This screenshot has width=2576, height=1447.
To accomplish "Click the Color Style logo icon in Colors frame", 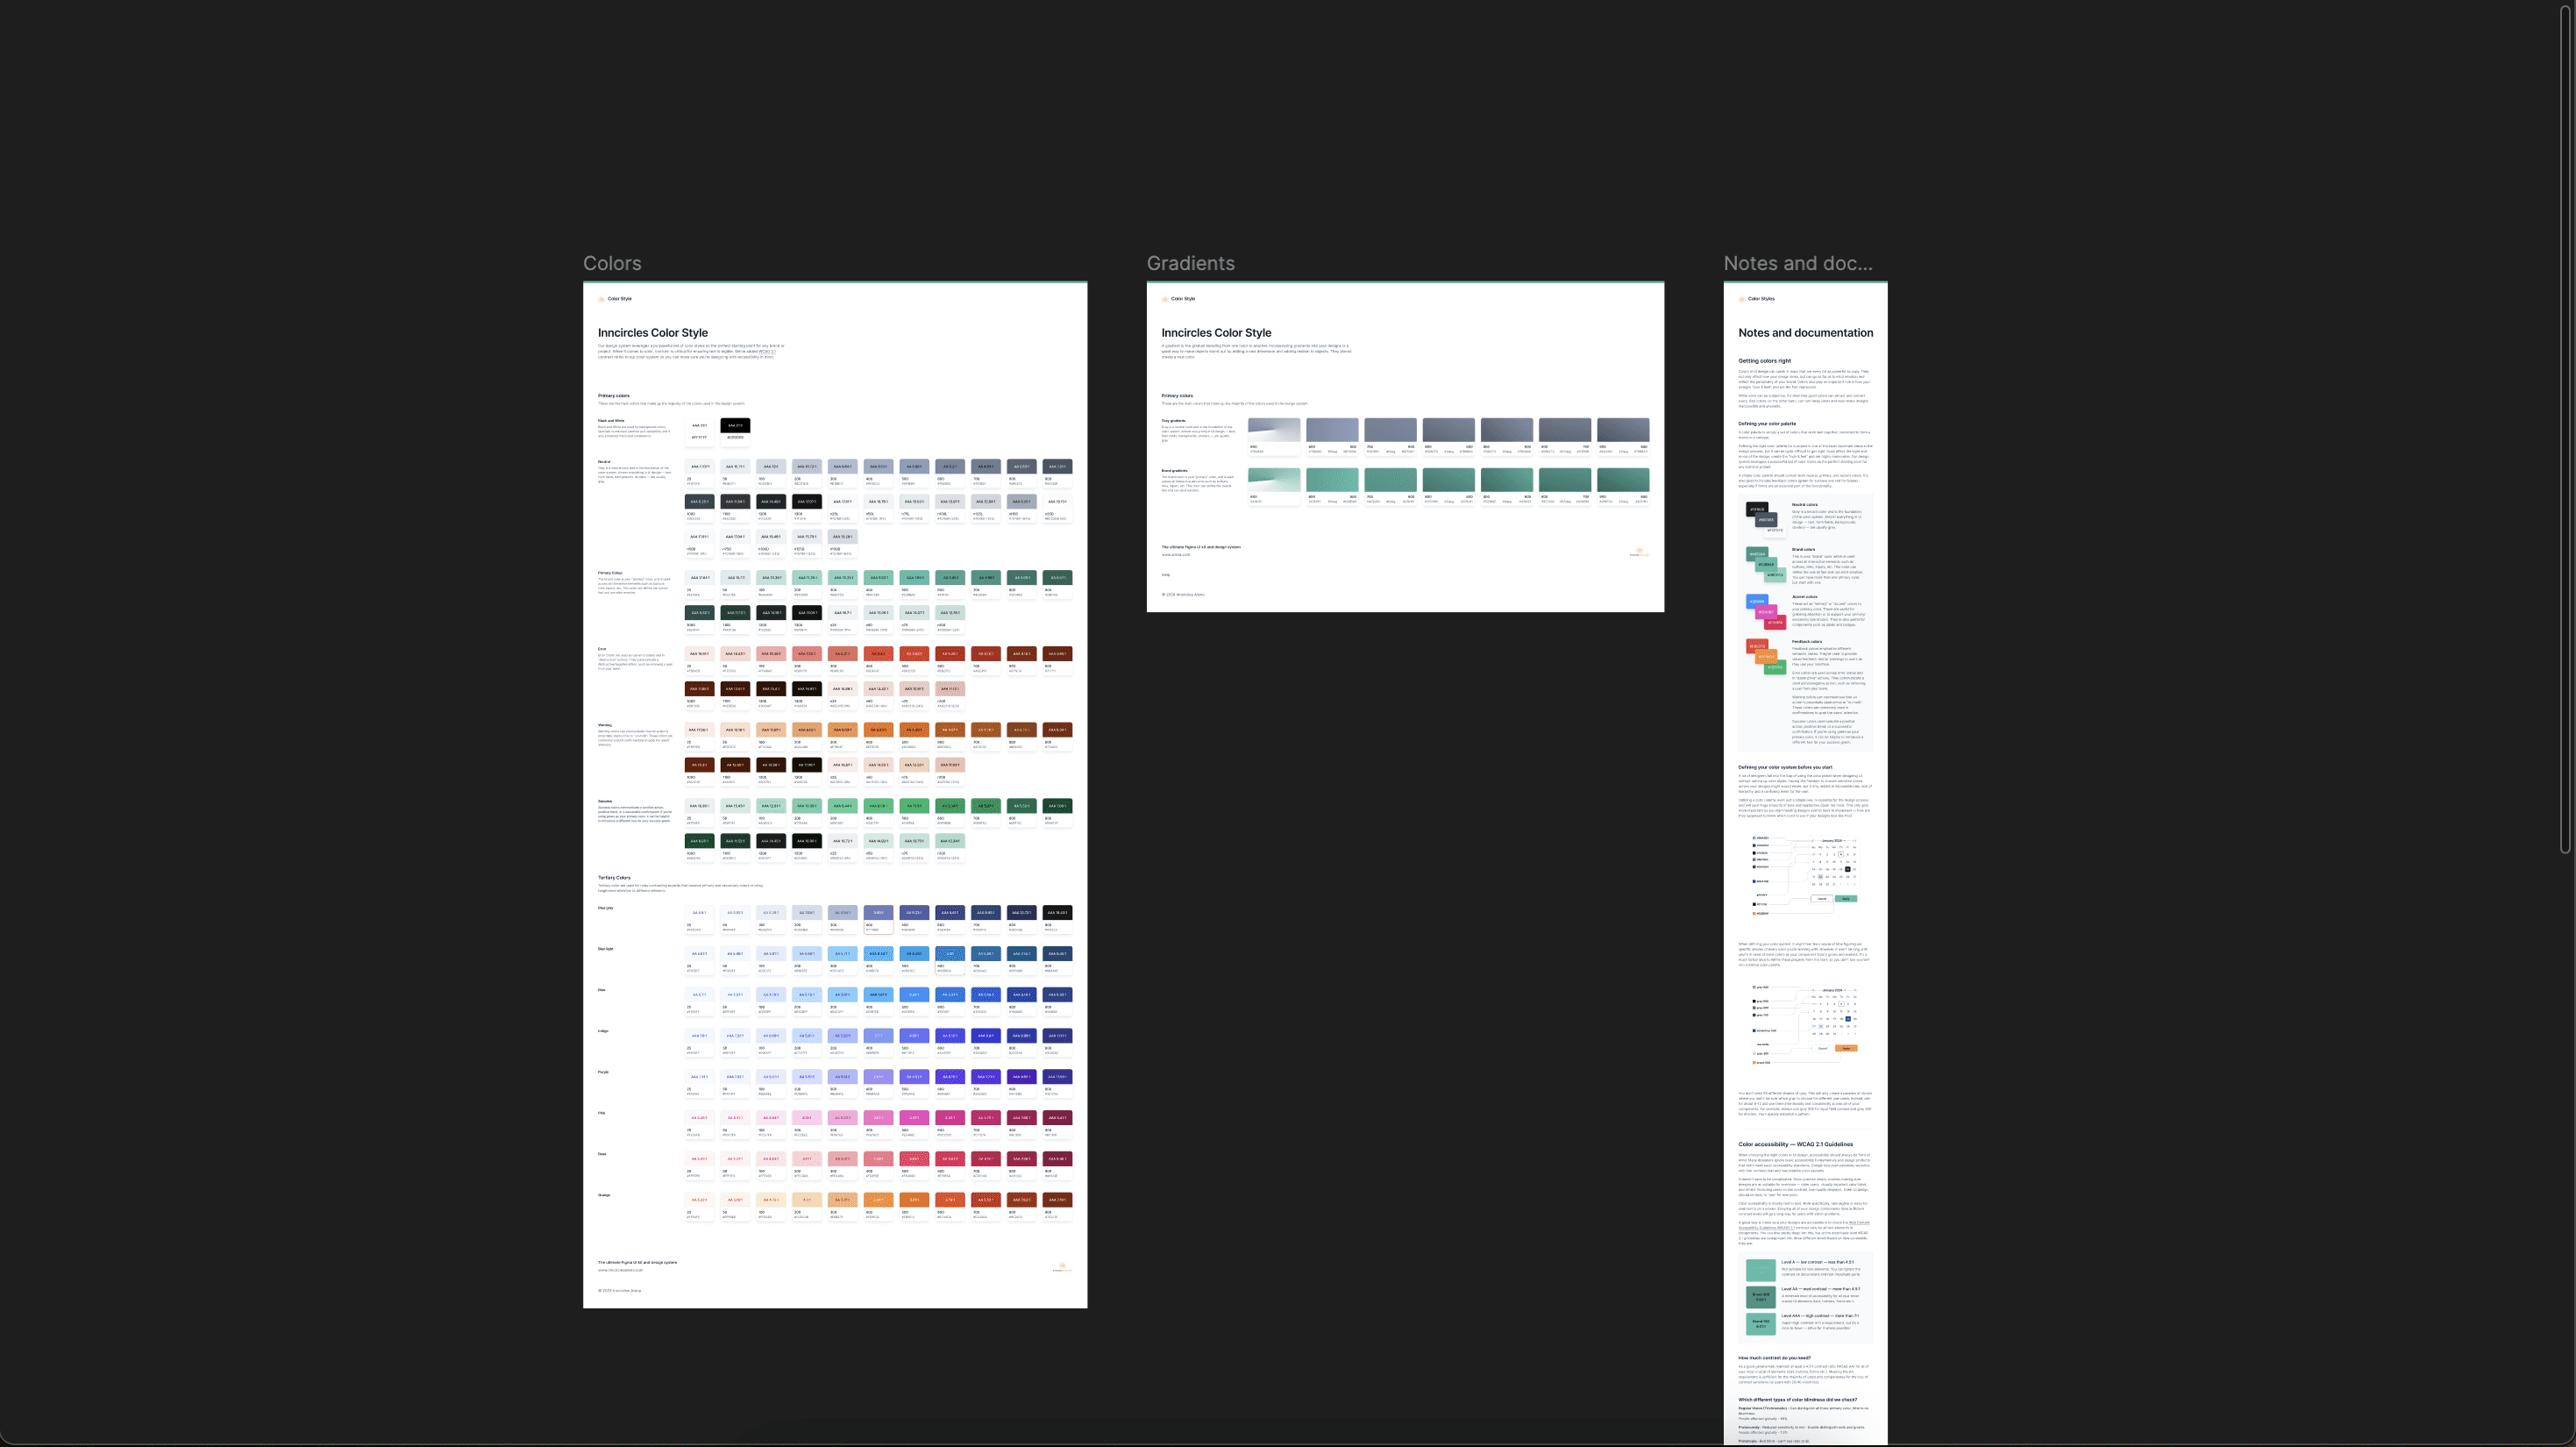I will [601, 299].
